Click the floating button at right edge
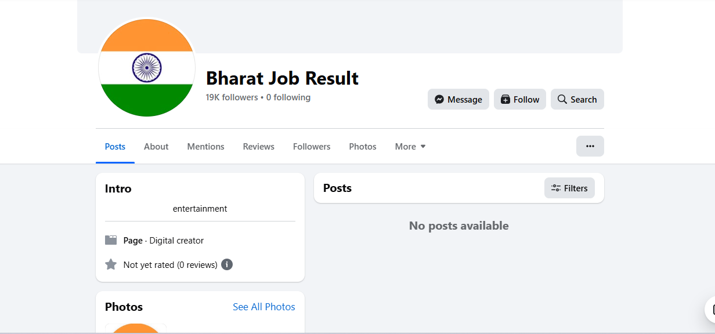This screenshot has height=334, width=715. tap(710, 310)
